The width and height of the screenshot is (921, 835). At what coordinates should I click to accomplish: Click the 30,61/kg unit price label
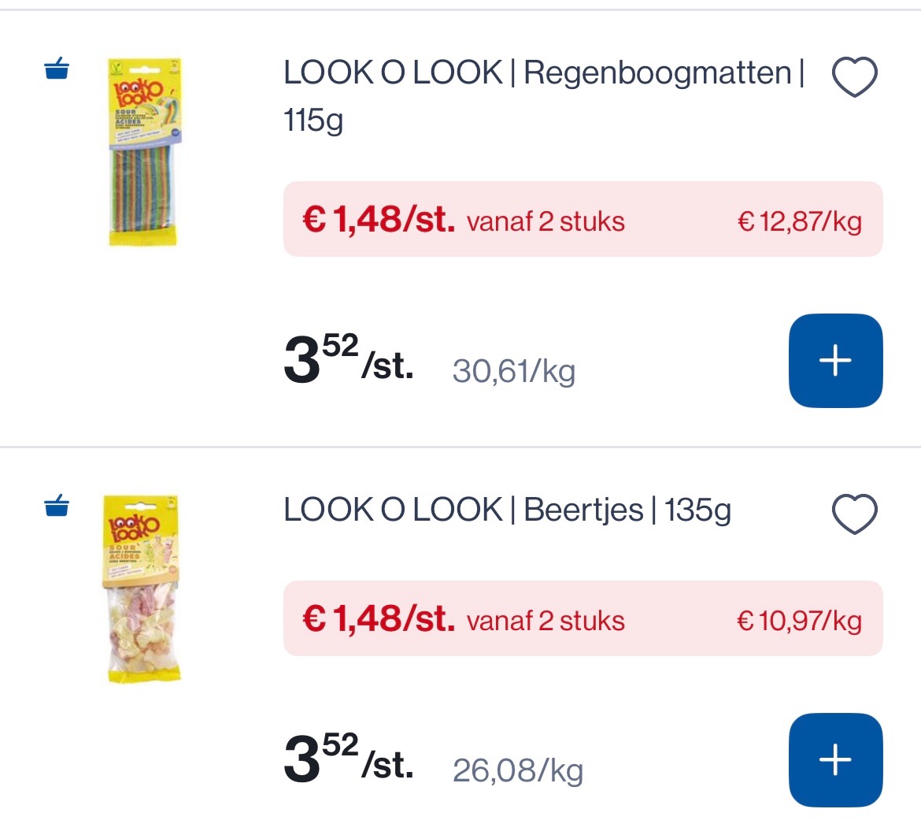516,372
